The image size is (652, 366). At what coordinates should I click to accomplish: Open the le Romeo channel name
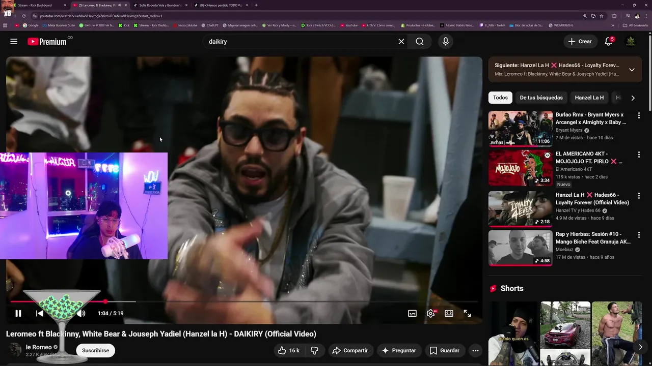pyautogui.click(x=39, y=347)
